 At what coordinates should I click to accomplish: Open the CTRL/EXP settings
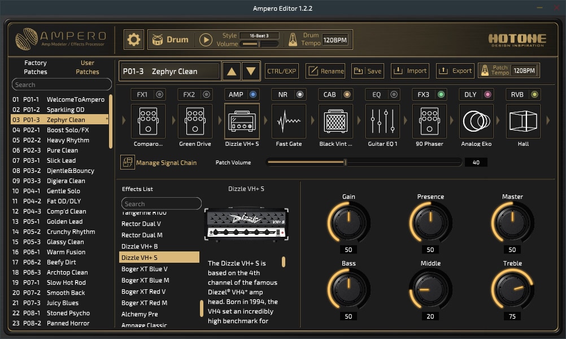[x=281, y=71]
